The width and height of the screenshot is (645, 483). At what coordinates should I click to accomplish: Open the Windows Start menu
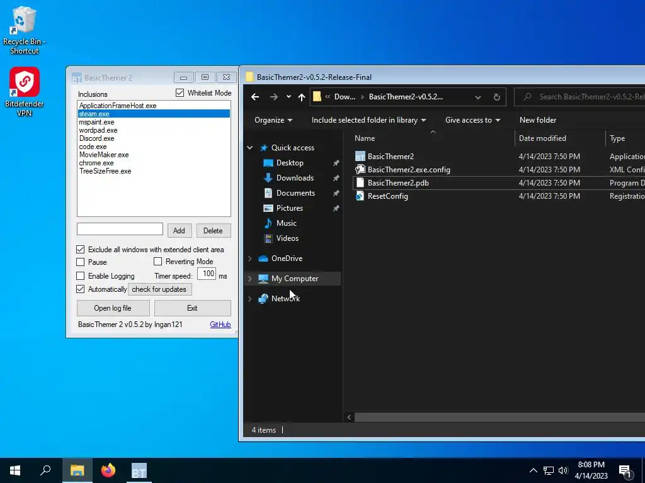(15, 470)
